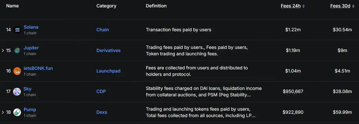359x124 pixels.
Task: Click the Fees 30d sort arrows icon
Action: tap(353, 6)
